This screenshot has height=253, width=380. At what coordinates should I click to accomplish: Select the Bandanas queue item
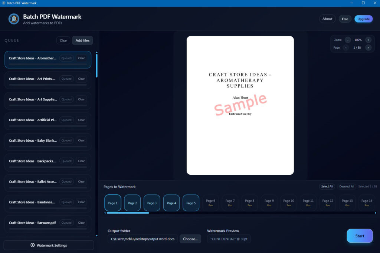click(48, 204)
